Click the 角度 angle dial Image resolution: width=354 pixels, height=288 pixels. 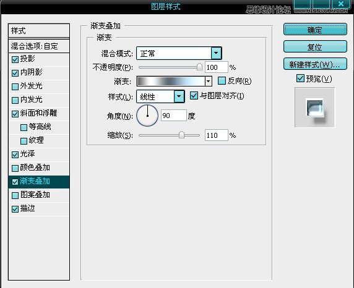(147, 116)
